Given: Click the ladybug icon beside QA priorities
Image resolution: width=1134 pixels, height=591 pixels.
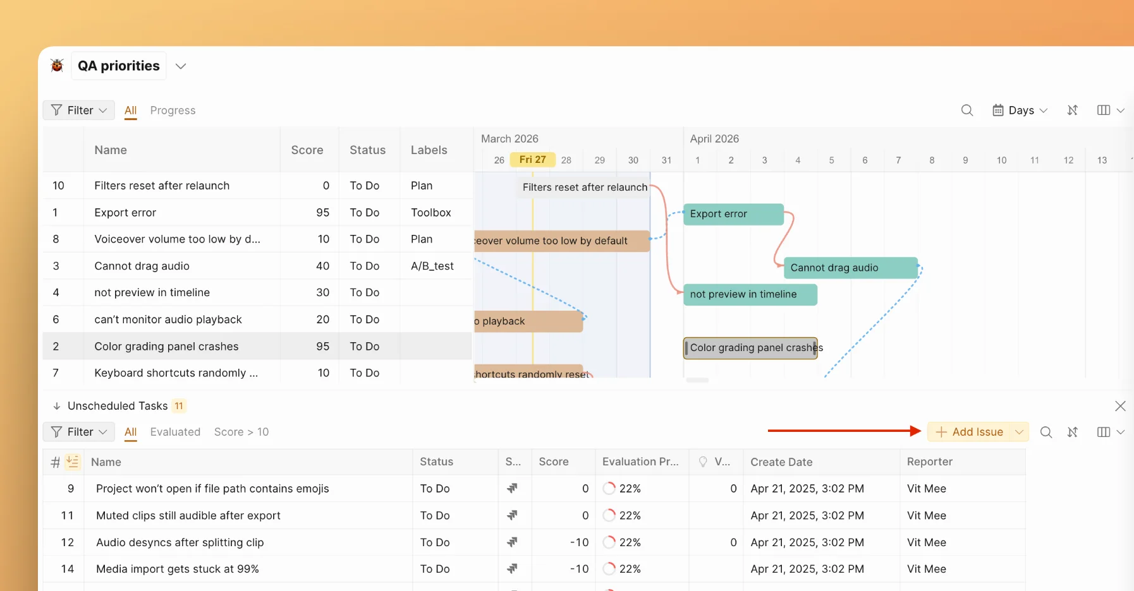Looking at the screenshot, I should (57, 66).
